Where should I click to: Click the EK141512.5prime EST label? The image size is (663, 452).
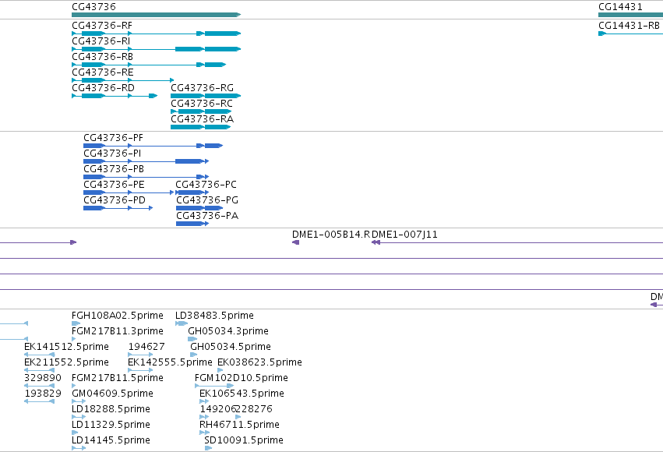[66, 347]
